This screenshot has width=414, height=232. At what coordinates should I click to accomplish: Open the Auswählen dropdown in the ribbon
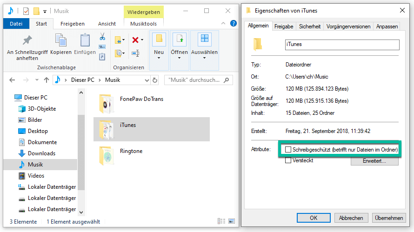pos(204,50)
